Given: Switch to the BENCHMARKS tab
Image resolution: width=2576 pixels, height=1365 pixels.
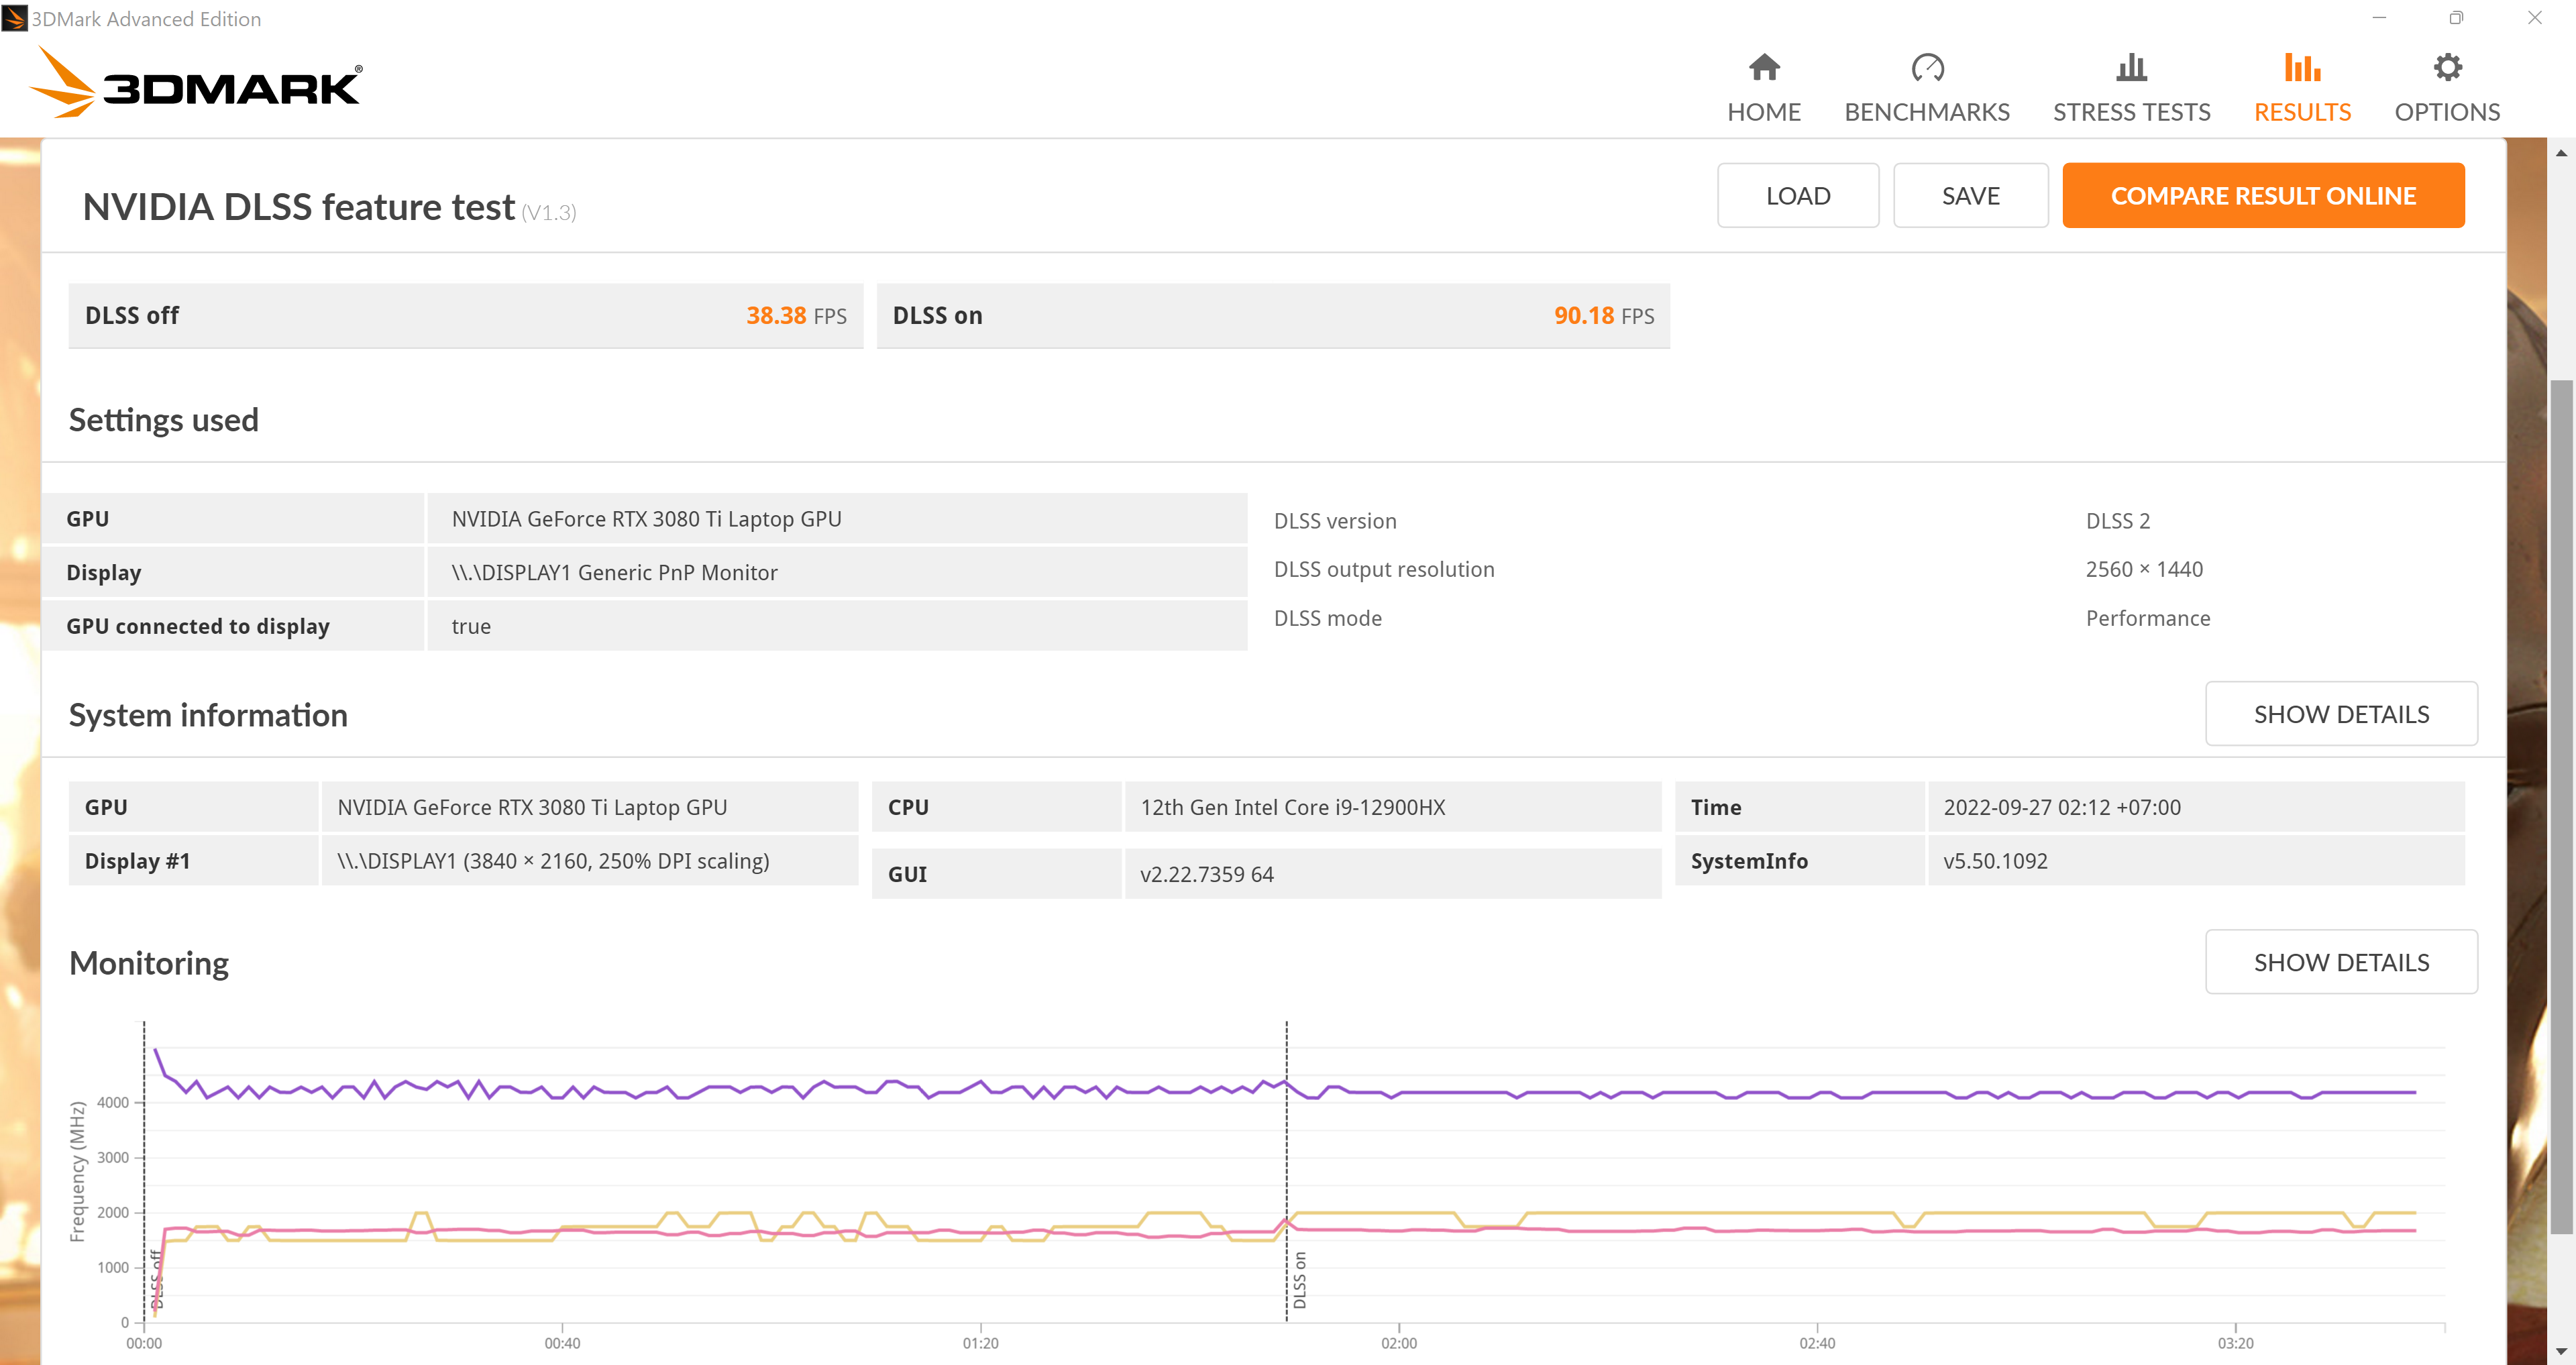Looking at the screenshot, I should pos(1927,112).
